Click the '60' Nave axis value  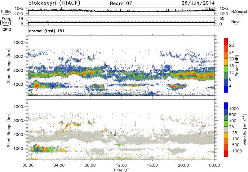(222, 19)
